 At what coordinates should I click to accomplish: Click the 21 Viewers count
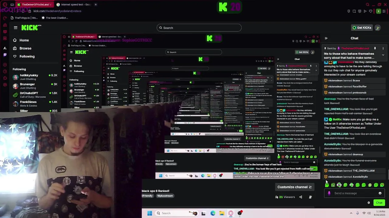(x=285, y=197)
